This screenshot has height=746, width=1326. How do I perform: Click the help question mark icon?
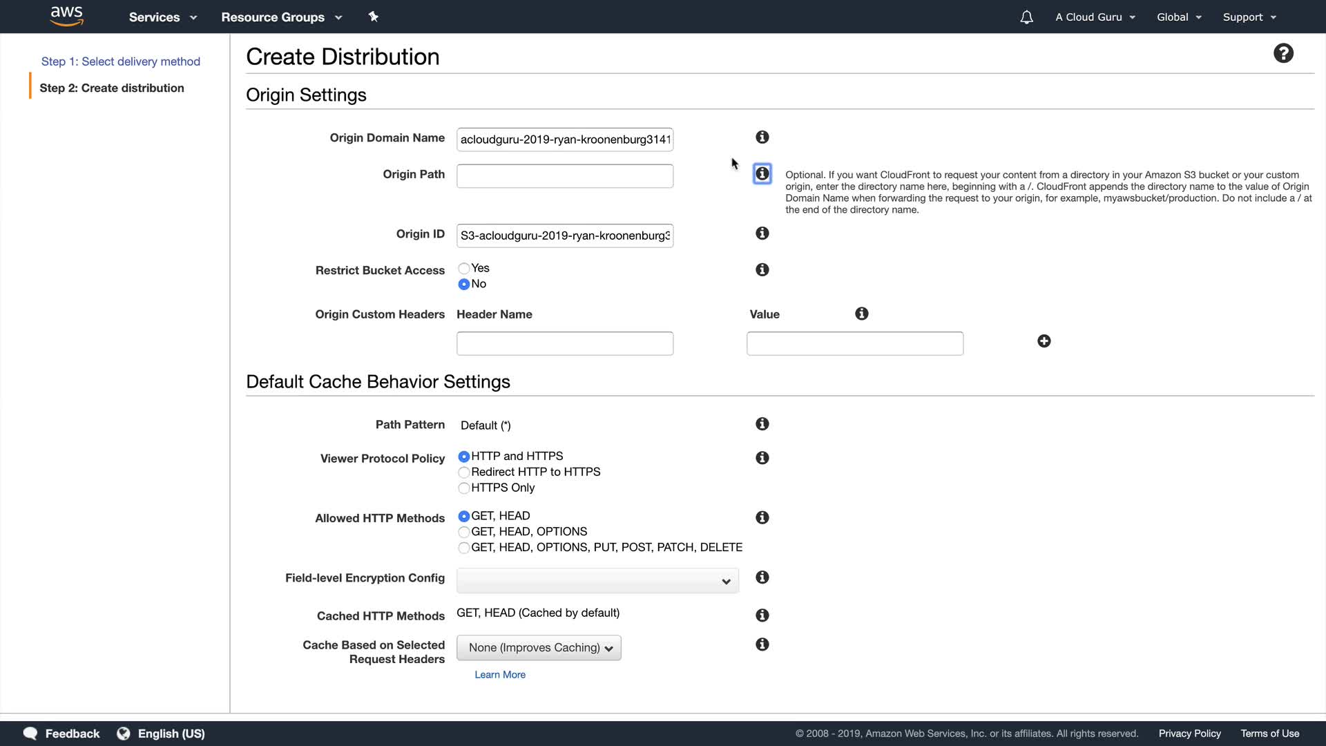coord(1283,54)
